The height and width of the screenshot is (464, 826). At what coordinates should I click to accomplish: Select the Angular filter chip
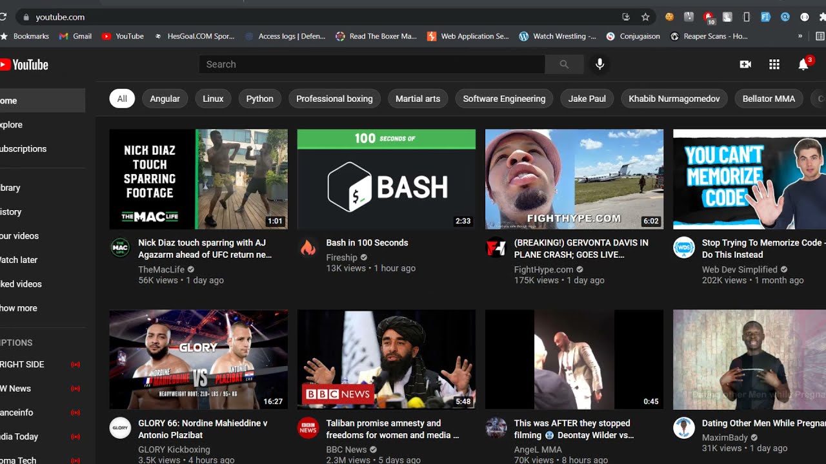pos(165,99)
